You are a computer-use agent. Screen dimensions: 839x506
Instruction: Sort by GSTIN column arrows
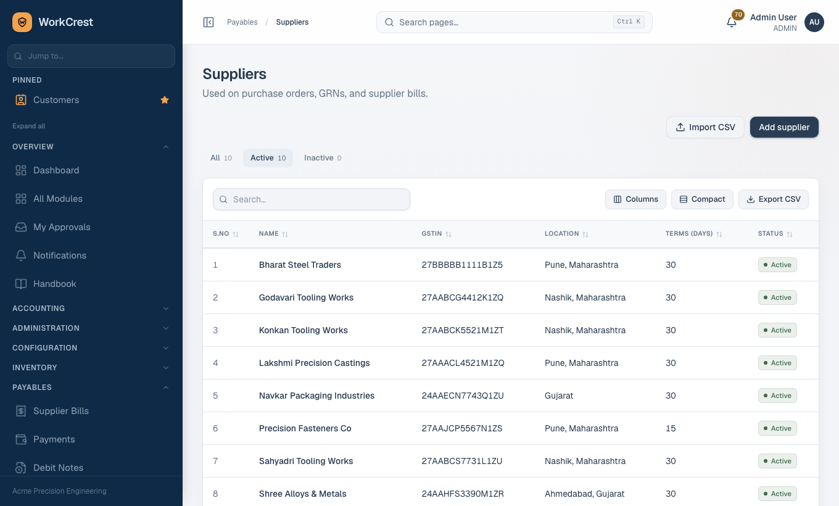pos(448,234)
